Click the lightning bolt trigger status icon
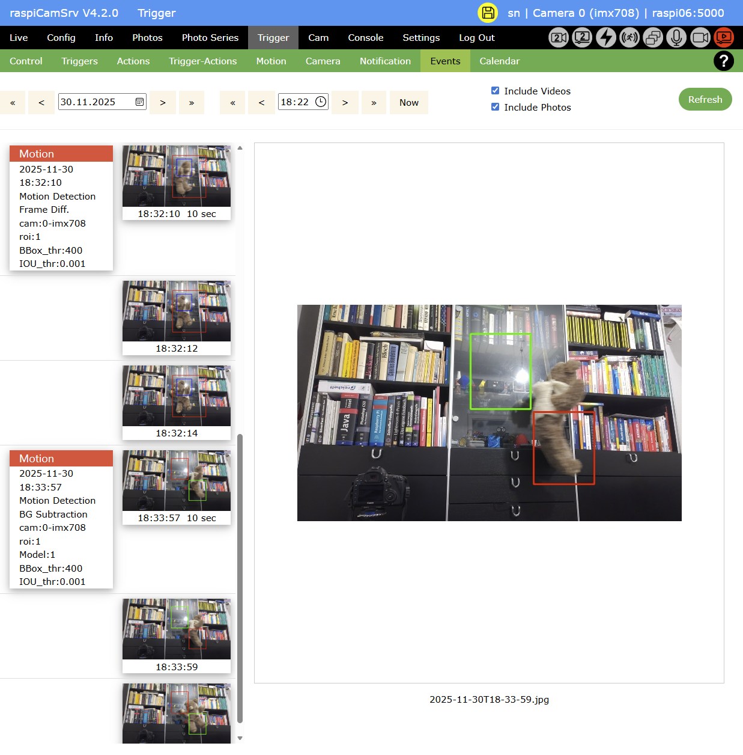Screen dimensions: 743x755 pyautogui.click(x=605, y=37)
